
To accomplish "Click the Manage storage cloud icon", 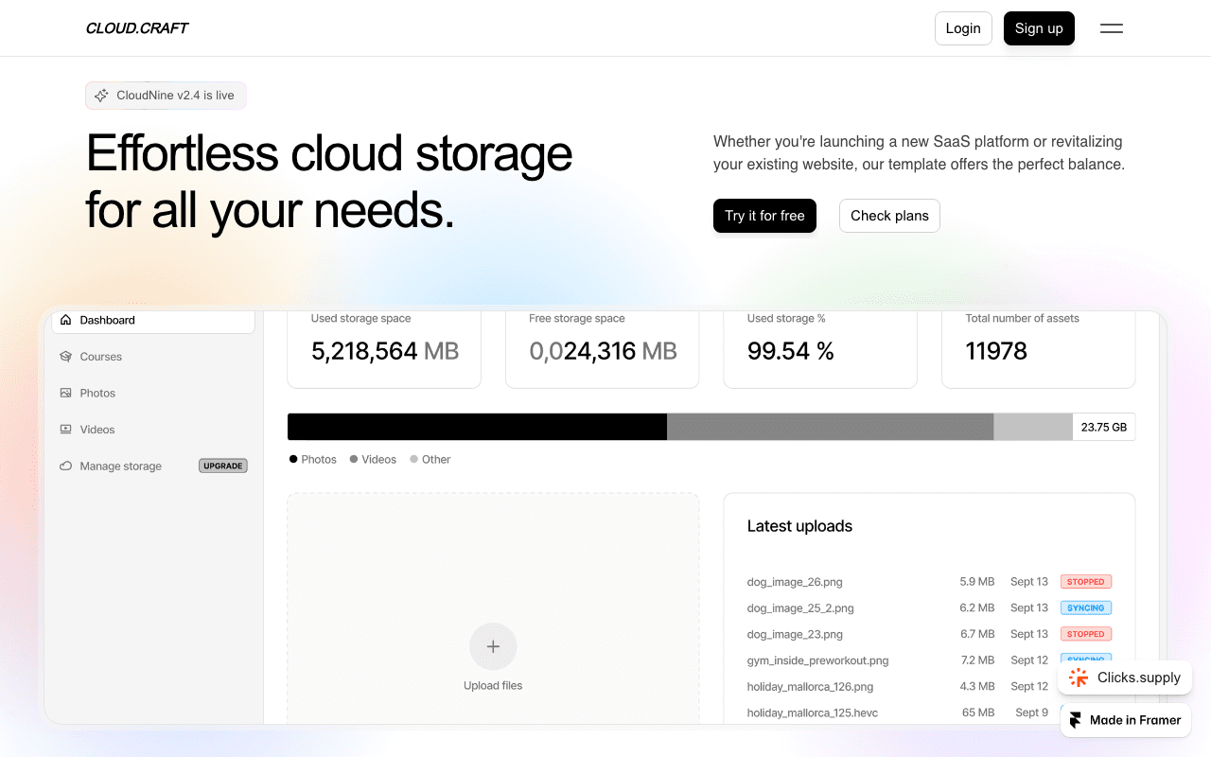I will click(x=65, y=466).
